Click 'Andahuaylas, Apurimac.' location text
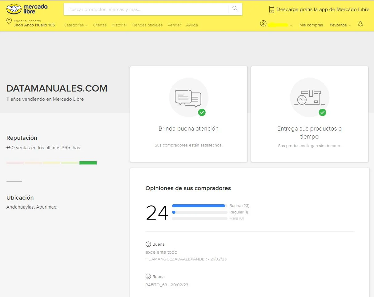This screenshot has width=374, height=297. click(x=32, y=207)
